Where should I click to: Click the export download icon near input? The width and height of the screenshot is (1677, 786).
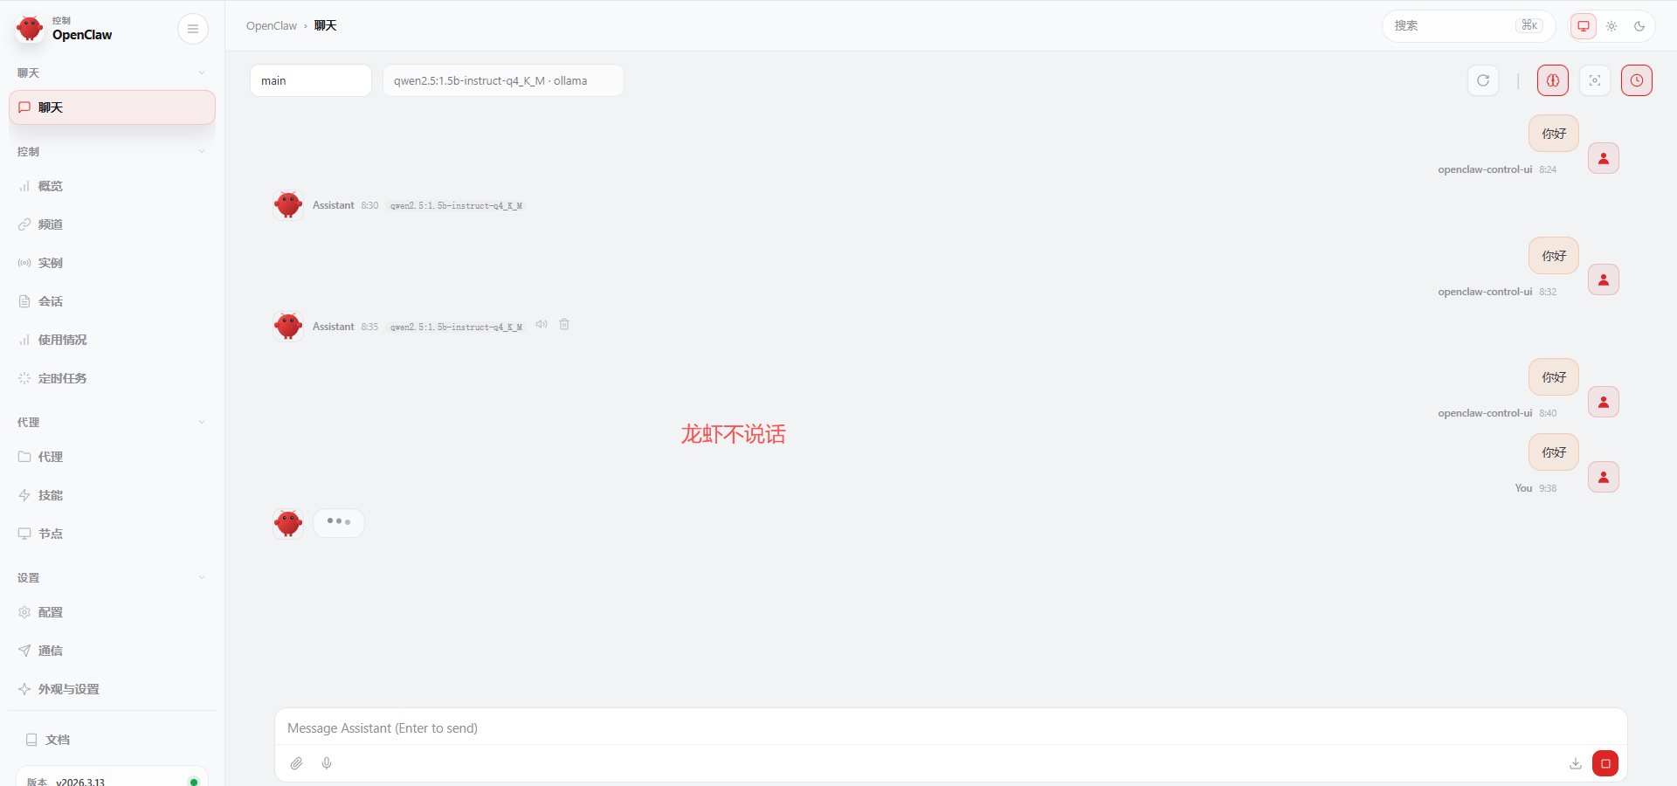pyautogui.click(x=1576, y=763)
